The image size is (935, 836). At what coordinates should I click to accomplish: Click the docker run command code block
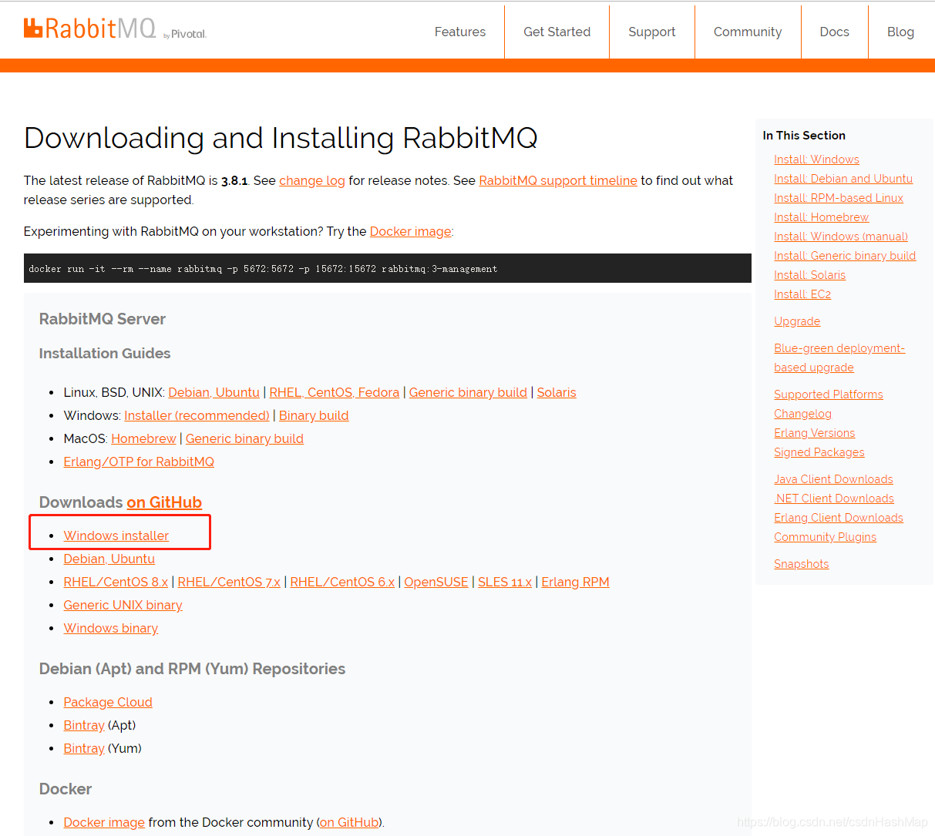click(388, 268)
